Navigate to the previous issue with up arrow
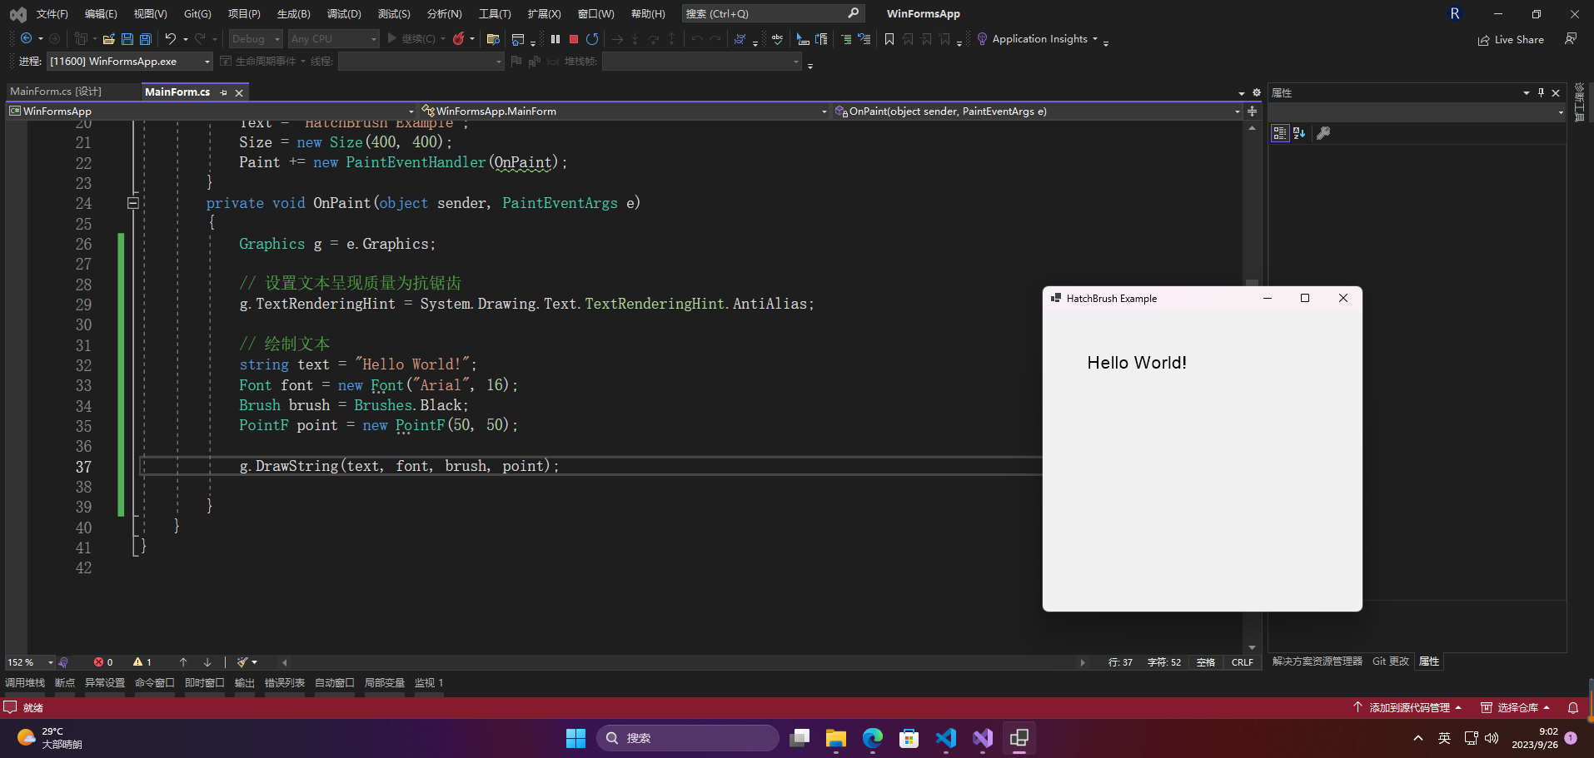The image size is (1594, 758). [183, 662]
